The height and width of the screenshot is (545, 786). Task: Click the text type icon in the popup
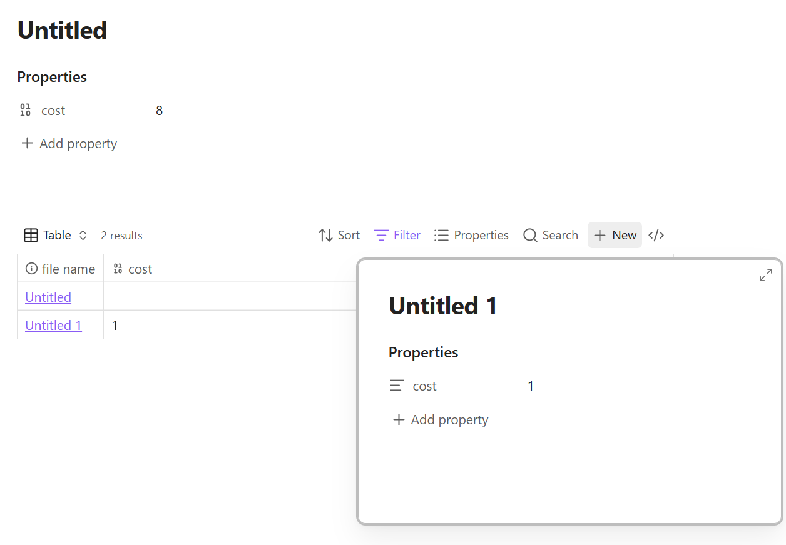click(396, 386)
